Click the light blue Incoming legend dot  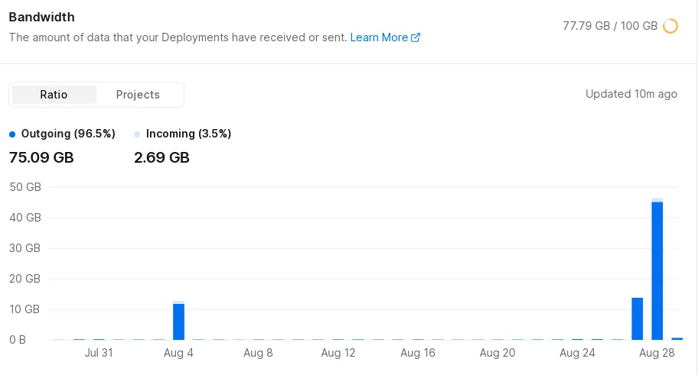tap(137, 134)
